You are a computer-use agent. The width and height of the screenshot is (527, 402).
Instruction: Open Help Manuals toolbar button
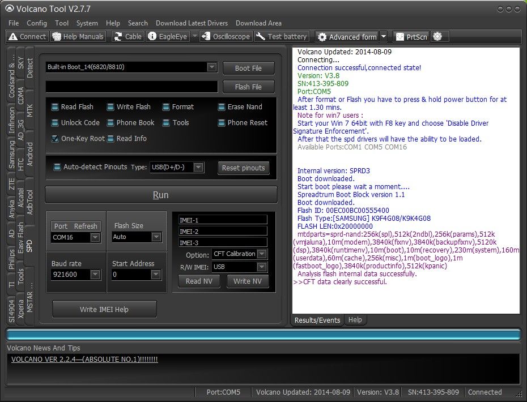(x=78, y=37)
